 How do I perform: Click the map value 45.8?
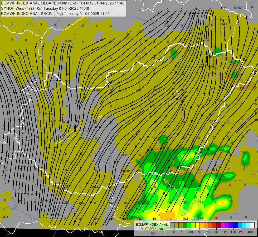(140, 203)
